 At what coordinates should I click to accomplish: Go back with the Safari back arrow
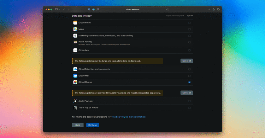point(64,9)
